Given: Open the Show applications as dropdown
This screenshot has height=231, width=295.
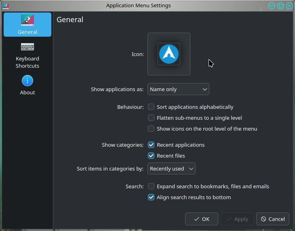Looking at the screenshot, I should 178,89.
